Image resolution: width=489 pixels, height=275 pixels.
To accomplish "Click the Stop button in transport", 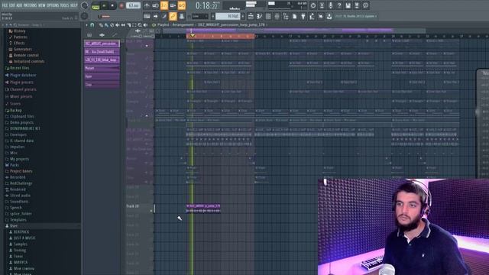I will 112,5.
